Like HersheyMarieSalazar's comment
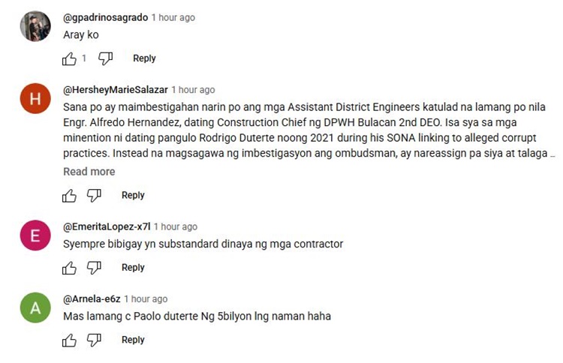Screen dimensions: 563x363 (x=69, y=196)
